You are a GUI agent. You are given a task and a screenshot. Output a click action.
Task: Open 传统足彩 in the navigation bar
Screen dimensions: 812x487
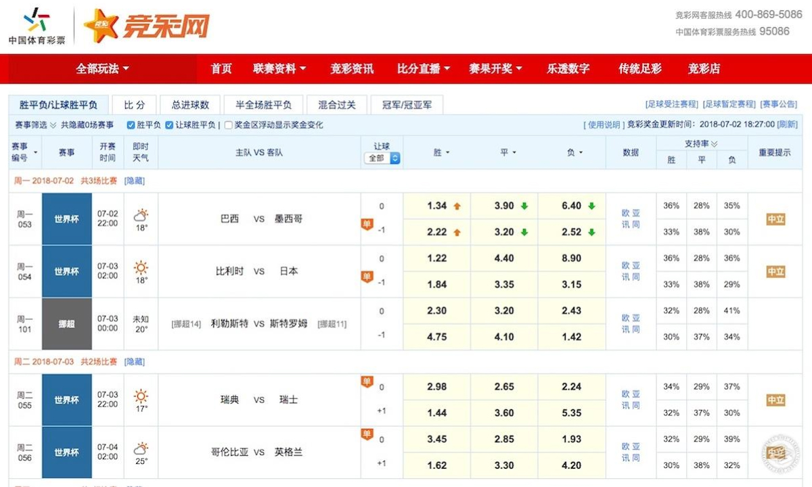pos(639,69)
